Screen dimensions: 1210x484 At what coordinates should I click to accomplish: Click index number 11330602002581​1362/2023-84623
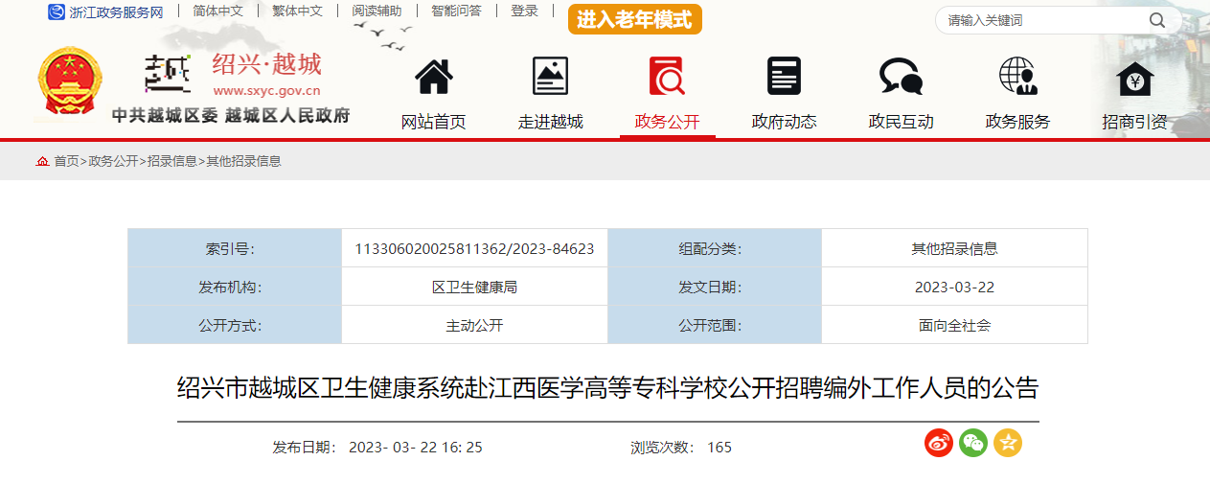tap(474, 248)
